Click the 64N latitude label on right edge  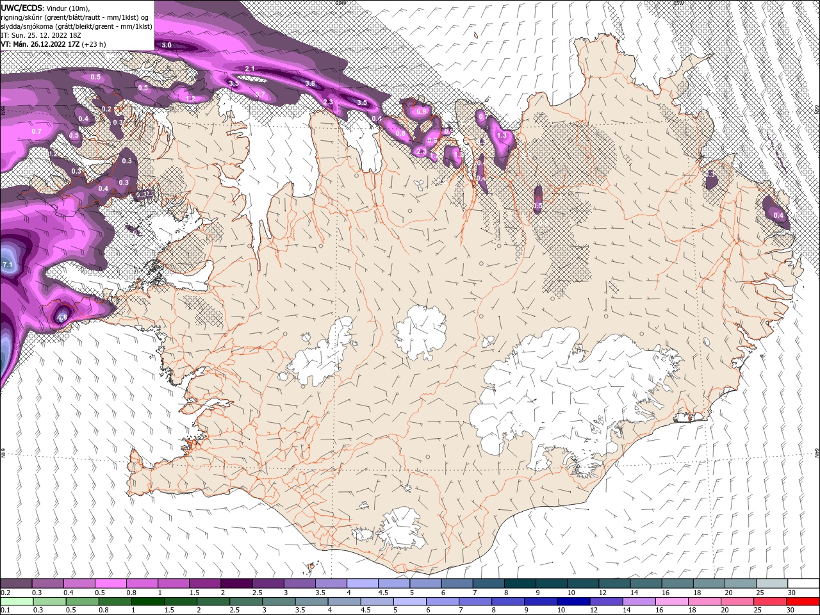point(816,452)
